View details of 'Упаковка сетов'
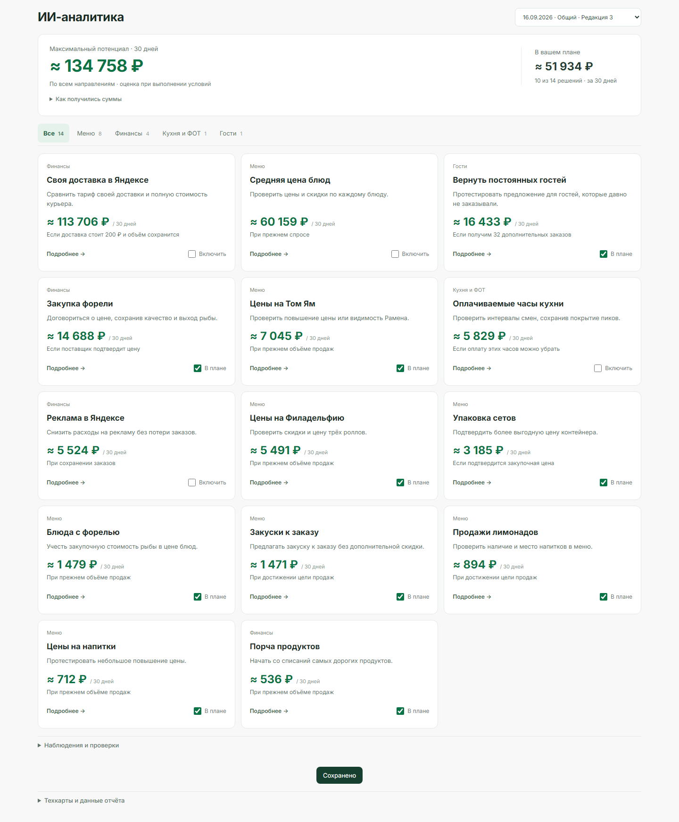Viewport: 679px width, 822px height. (x=472, y=483)
